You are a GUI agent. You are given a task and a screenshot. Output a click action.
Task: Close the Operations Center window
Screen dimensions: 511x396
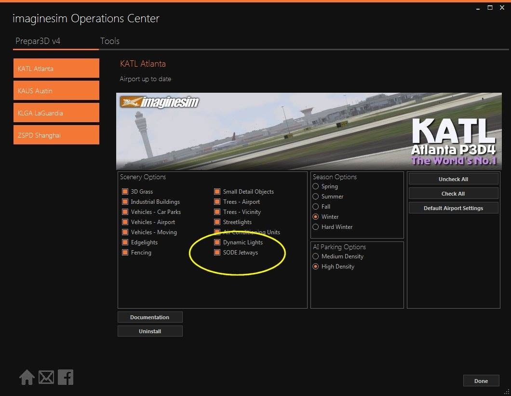(502, 8)
